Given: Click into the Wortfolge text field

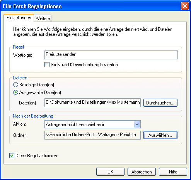Looking at the screenshot, I should 111,55.
